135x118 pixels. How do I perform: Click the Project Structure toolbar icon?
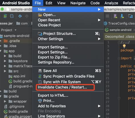tap(130, 16)
